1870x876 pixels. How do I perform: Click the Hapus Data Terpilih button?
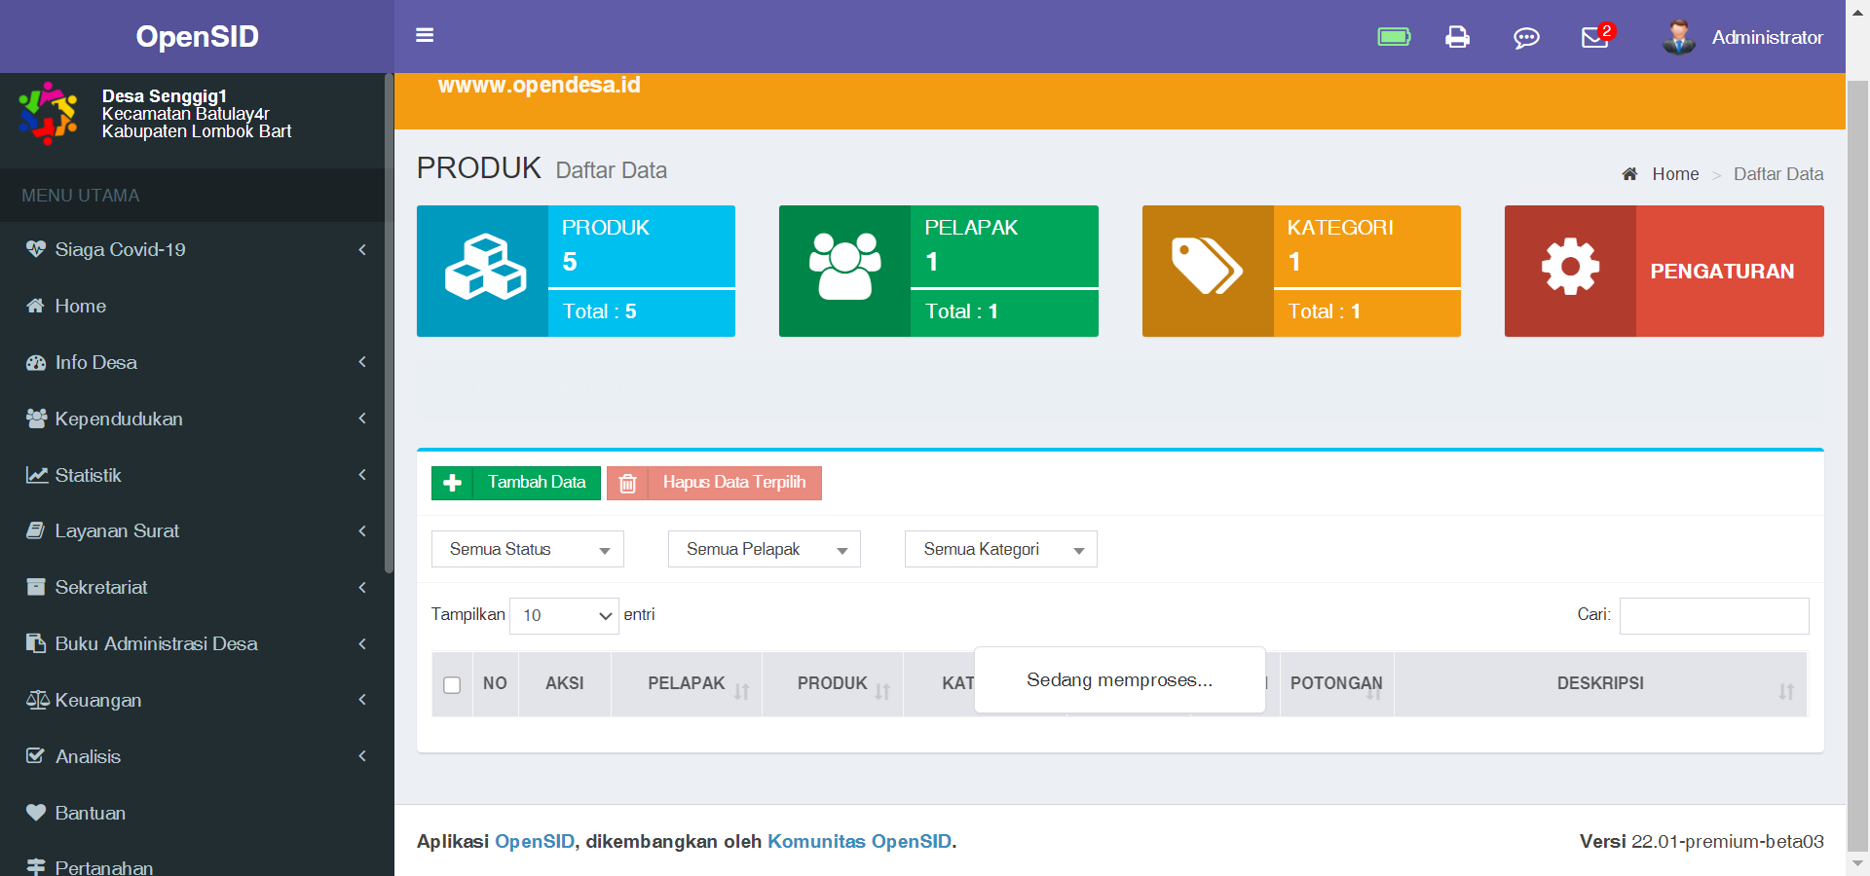tap(714, 483)
